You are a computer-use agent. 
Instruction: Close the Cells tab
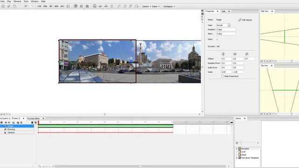229,11
